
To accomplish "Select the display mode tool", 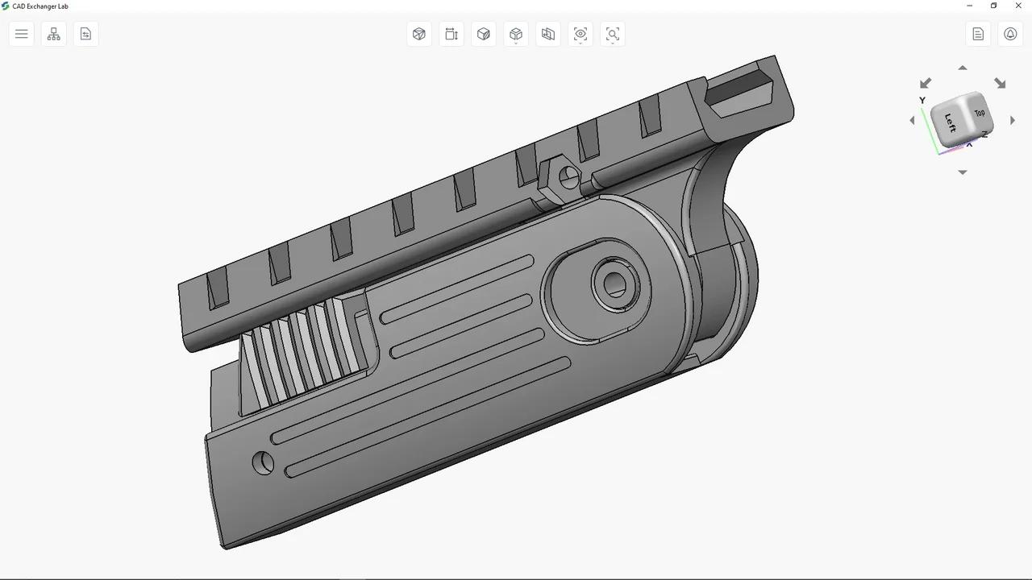I will tap(419, 34).
